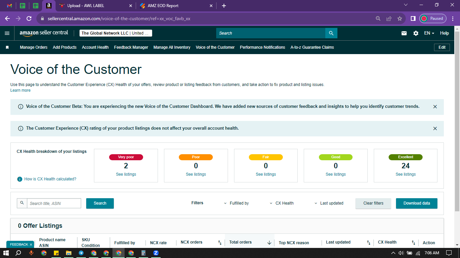This screenshot has width=460, height=258.
Task: See listings under Fair
Action: tap(266, 174)
